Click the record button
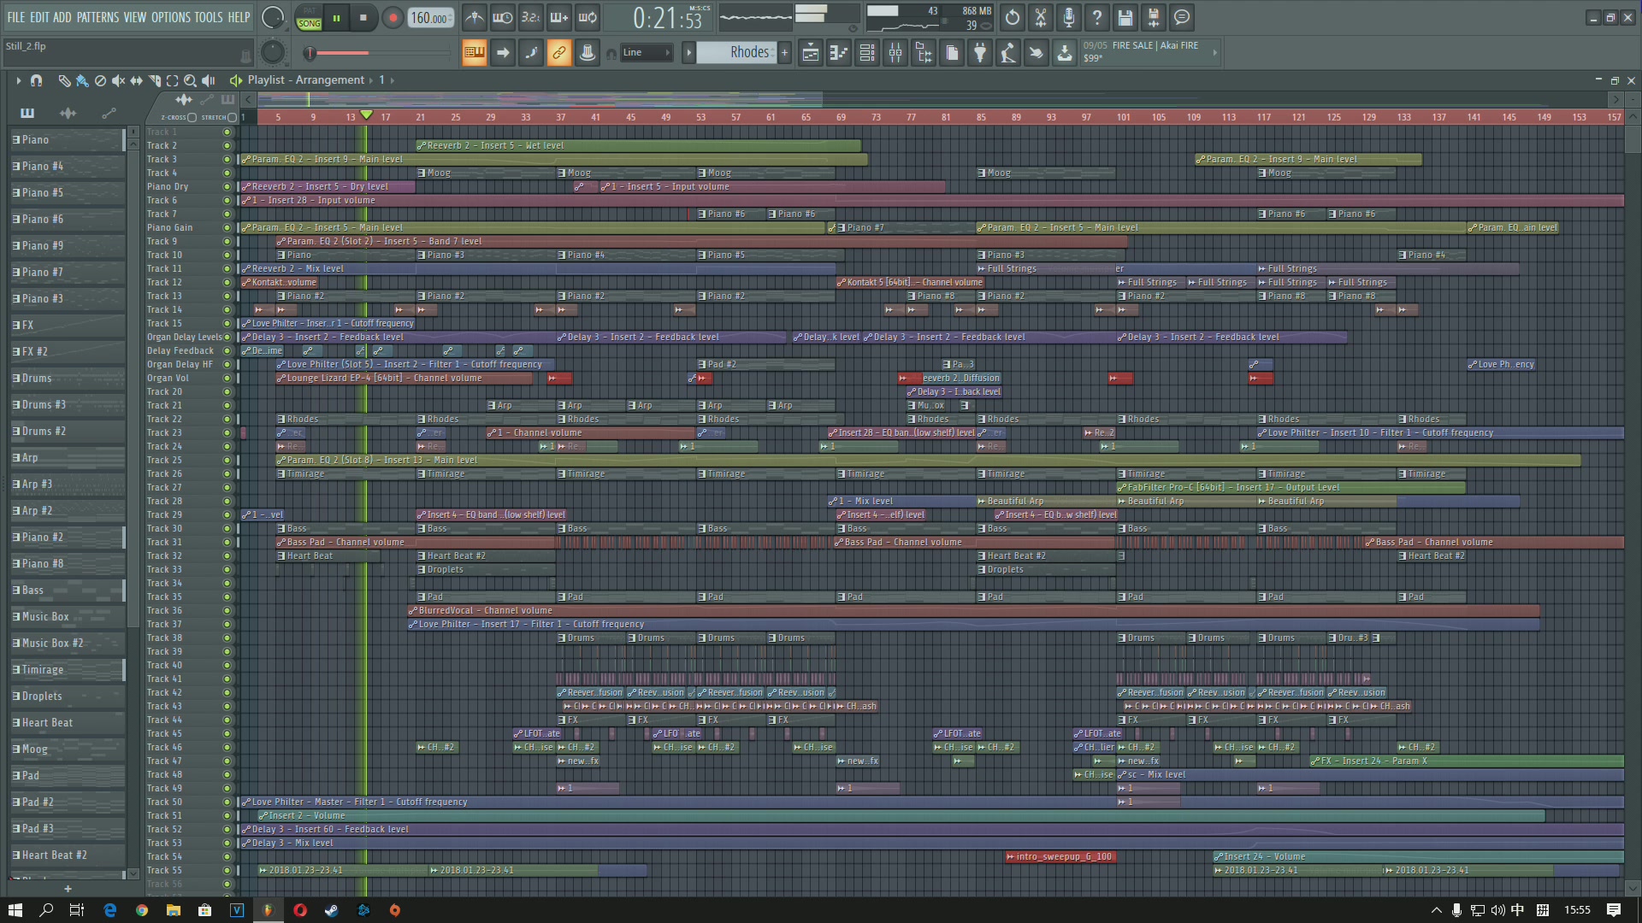 (x=393, y=17)
